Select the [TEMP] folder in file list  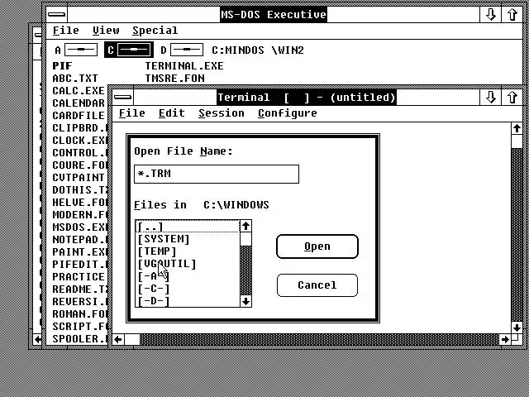pyautogui.click(x=188, y=251)
